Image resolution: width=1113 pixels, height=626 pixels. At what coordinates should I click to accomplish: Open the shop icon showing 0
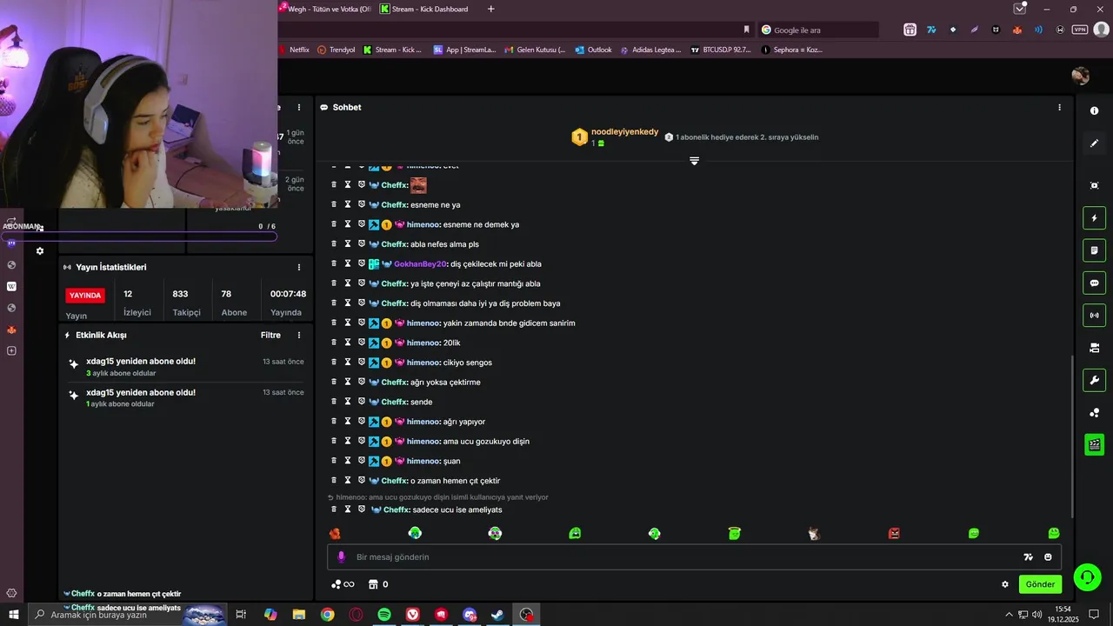coord(378,584)
